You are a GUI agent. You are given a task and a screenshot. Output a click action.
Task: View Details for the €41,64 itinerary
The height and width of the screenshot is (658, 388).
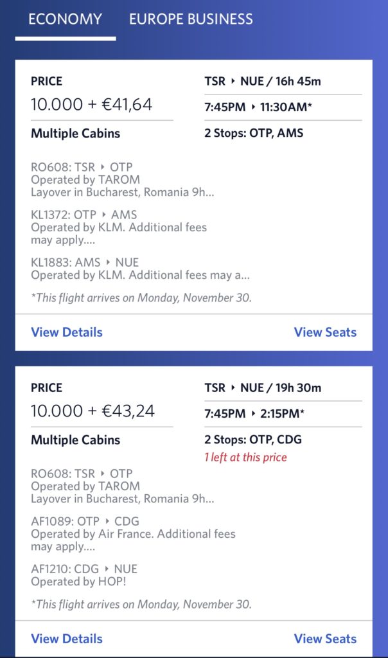(x=67, y=332)
